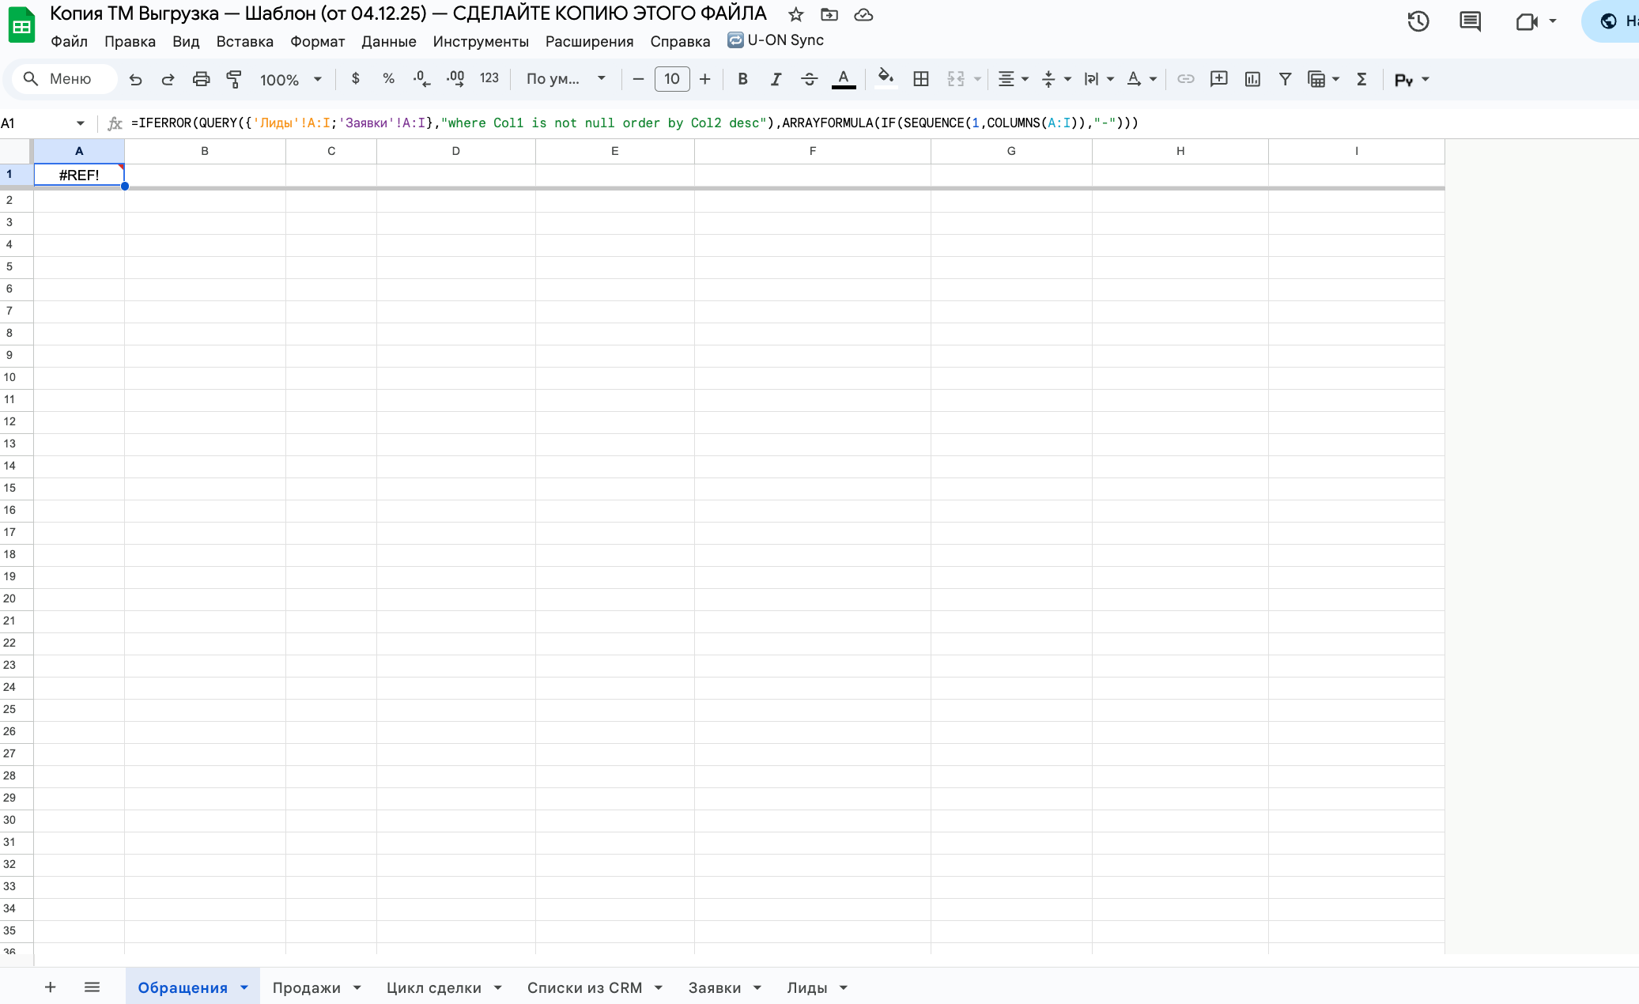Toggle bold formatting
This screenshot has height=1004, width=1639.
point(742,79)
